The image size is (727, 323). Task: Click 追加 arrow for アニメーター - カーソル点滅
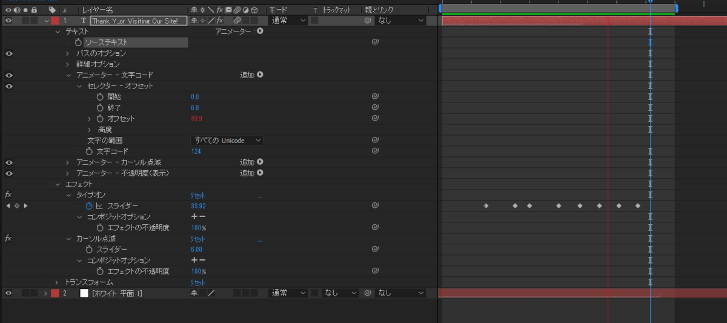260,162
